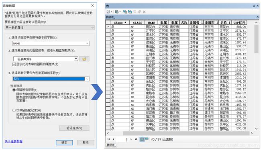Screen dimensions: 261x150
Task: Click GDP cell 476.77
Action: (239, 39)
